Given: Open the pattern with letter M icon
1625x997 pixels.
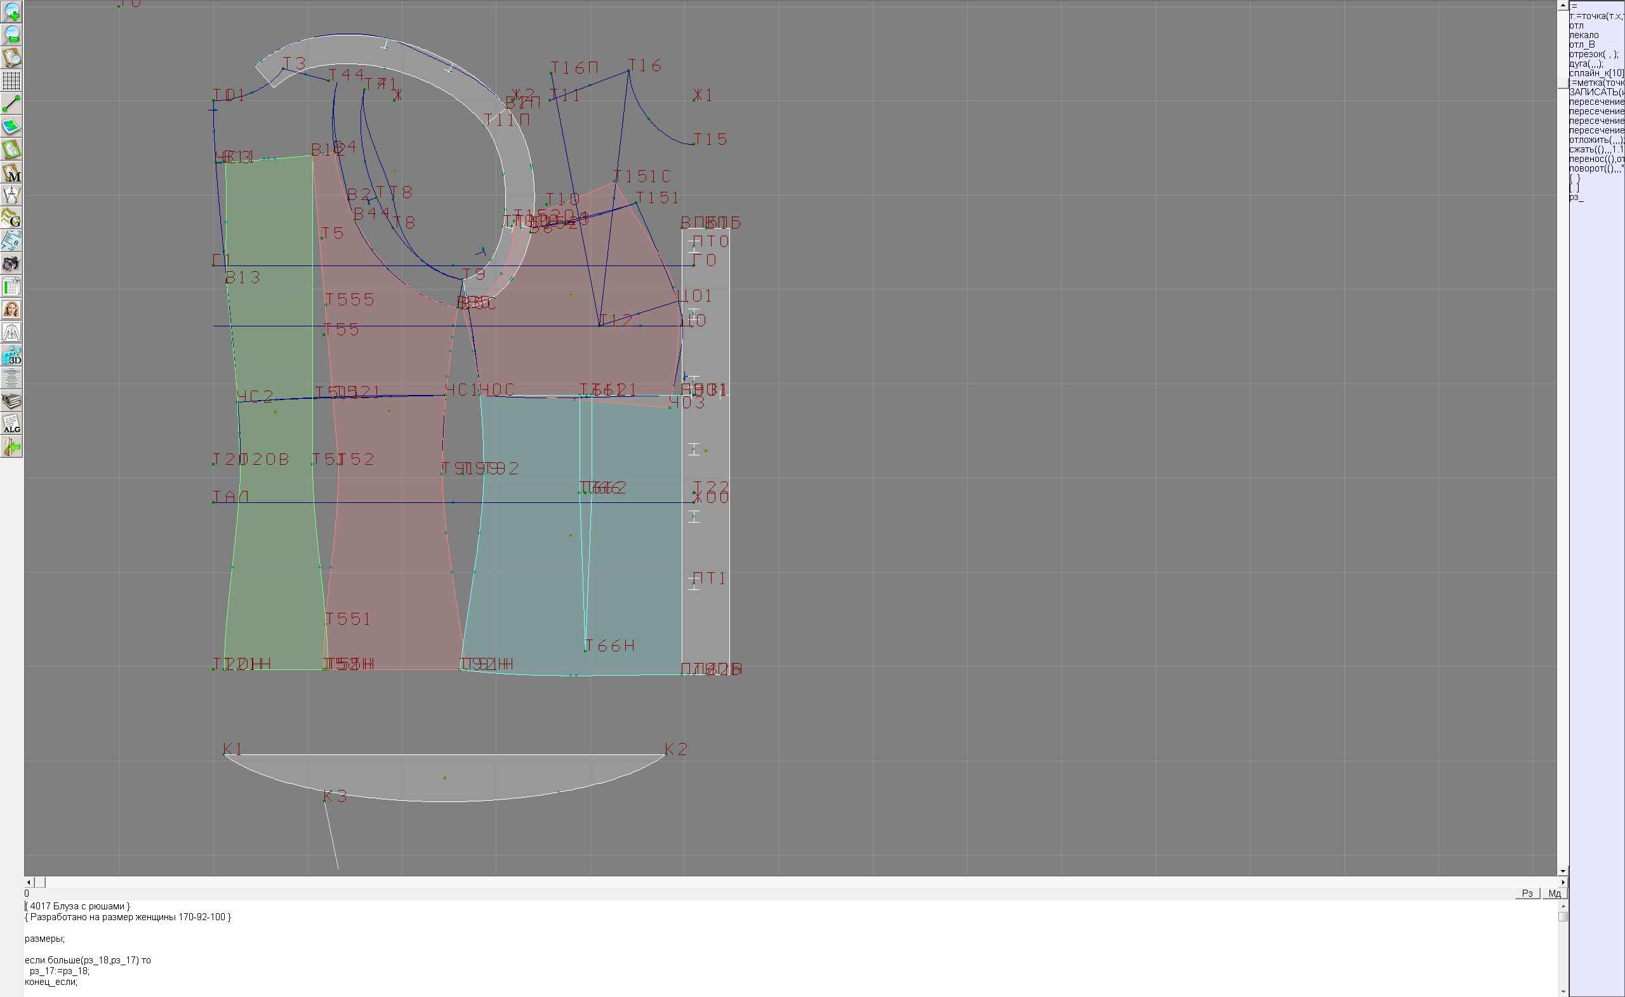Looking at the screenshot, I should click(11, 173).
